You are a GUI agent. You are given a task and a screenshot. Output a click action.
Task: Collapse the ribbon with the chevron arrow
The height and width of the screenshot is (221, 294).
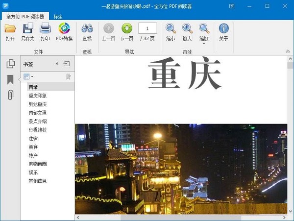(x=288, y=51)
